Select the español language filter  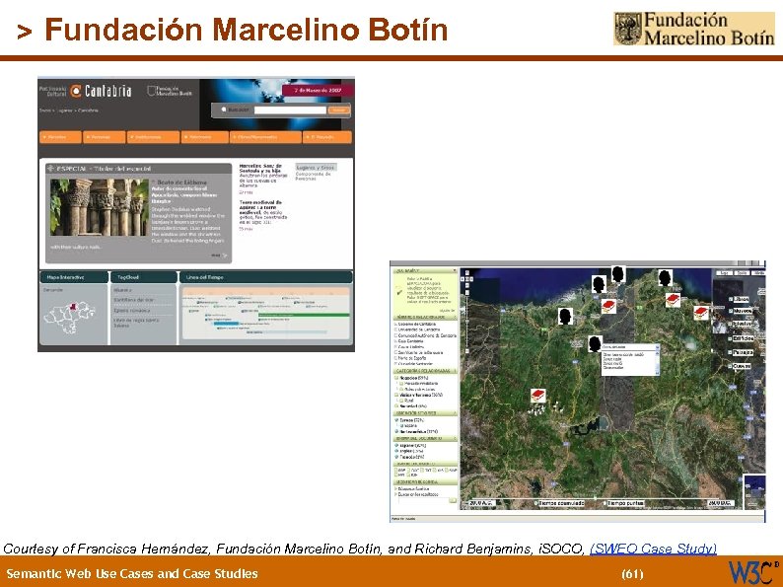coord(411,445)
